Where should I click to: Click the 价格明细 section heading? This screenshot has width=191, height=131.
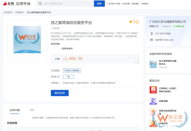click(x=12, y=123)
